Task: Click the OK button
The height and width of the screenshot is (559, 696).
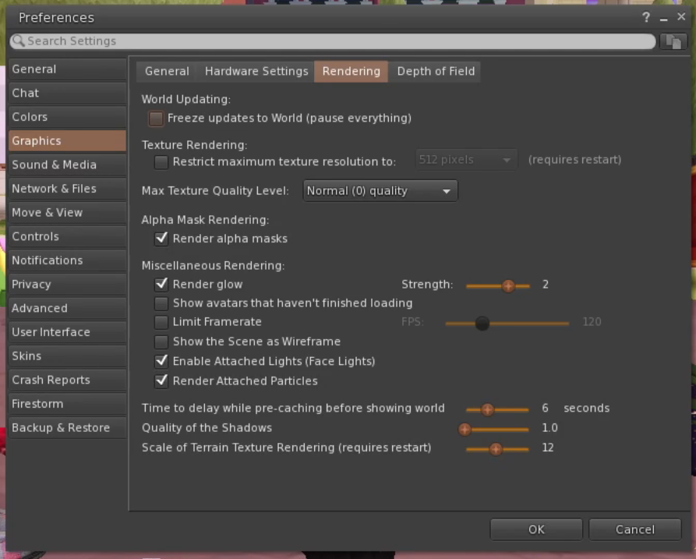Action: click(535, 529)
